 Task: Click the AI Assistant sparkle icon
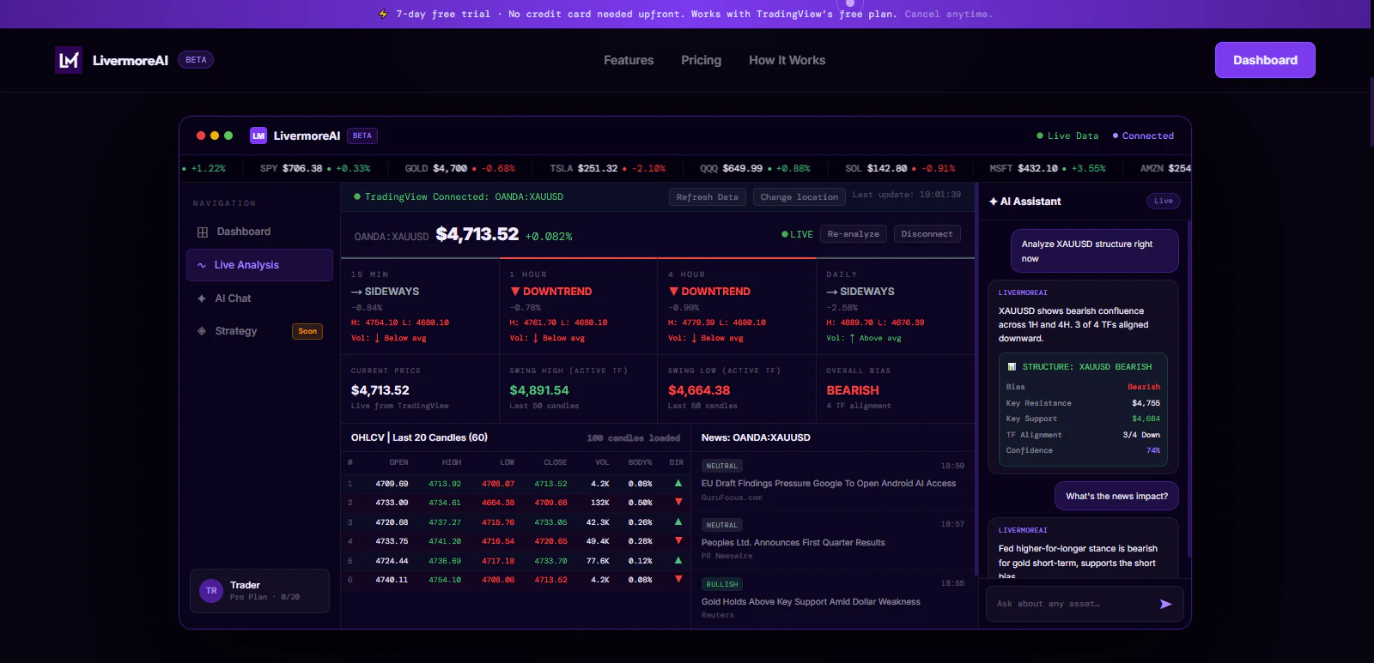click(x=994, y=202)
